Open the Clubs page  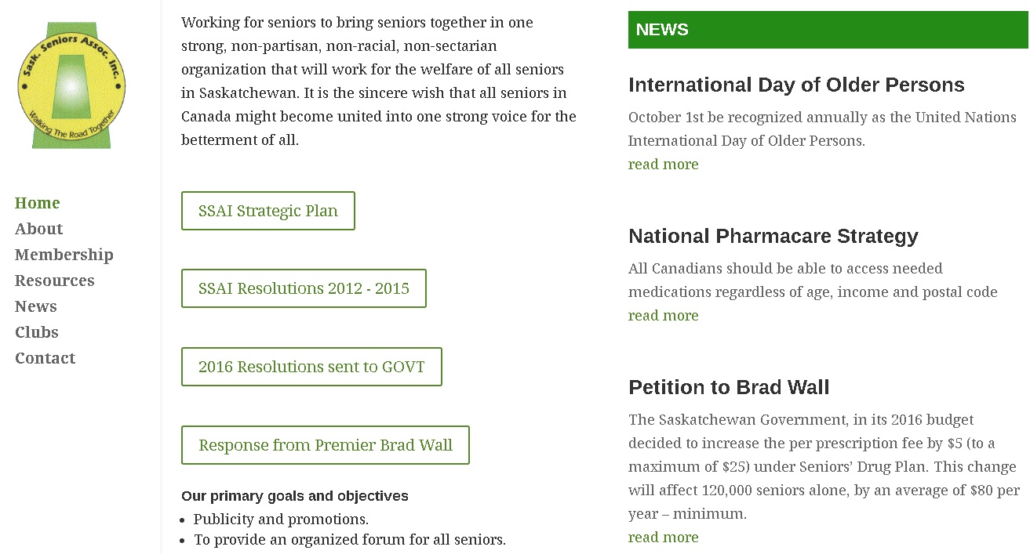(x=37, y=332)
